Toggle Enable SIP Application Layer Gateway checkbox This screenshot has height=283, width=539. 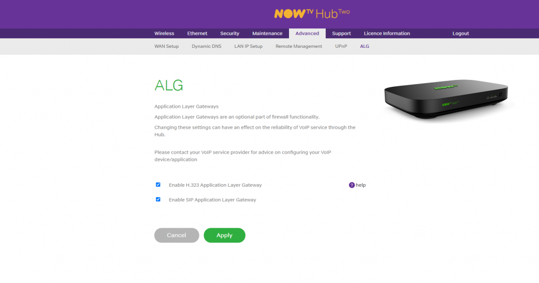(158, 199)
